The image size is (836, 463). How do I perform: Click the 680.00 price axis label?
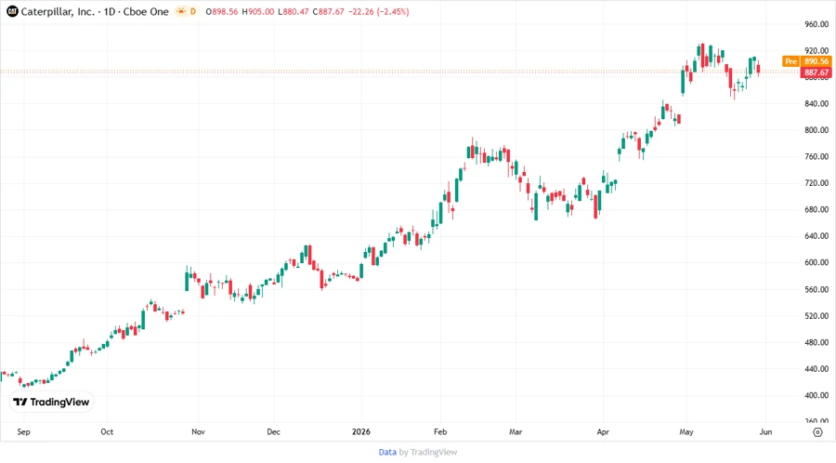pos(816,209)
